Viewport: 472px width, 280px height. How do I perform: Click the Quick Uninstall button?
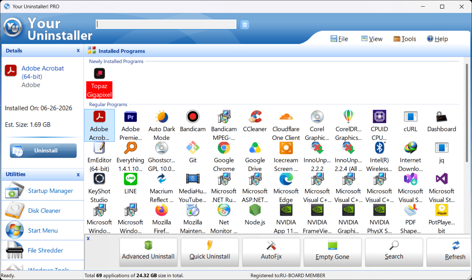[209, 252]
